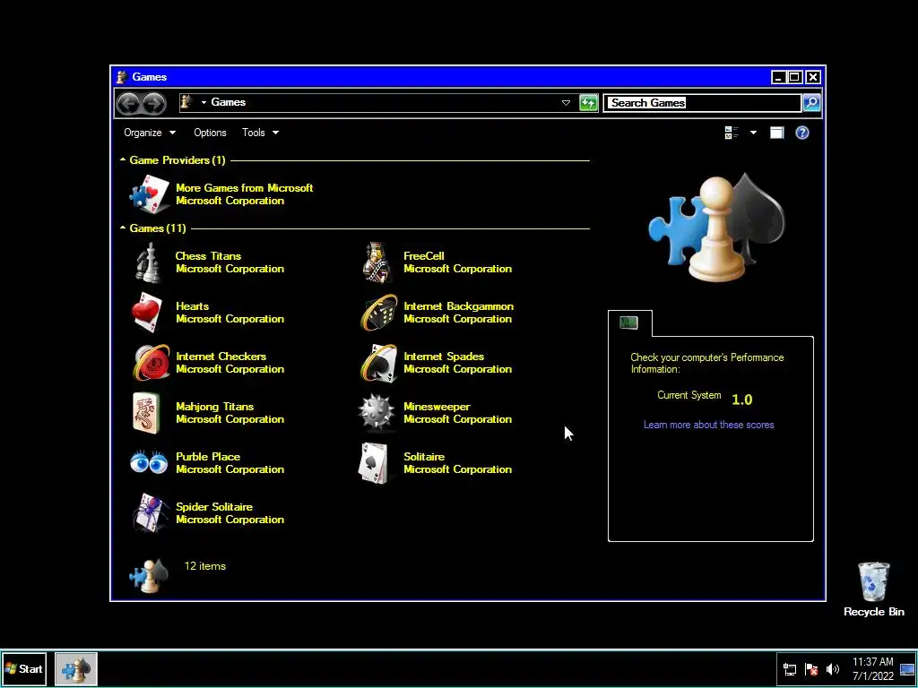
Task: Click the Options menu item
Action: tap(210, 133)
